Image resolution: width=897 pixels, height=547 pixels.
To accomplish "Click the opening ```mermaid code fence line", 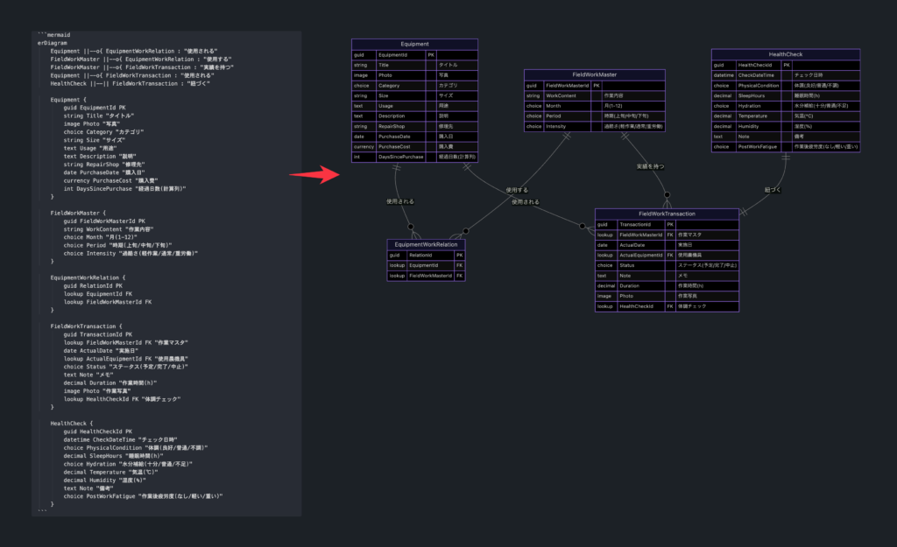I will point(54,34).
